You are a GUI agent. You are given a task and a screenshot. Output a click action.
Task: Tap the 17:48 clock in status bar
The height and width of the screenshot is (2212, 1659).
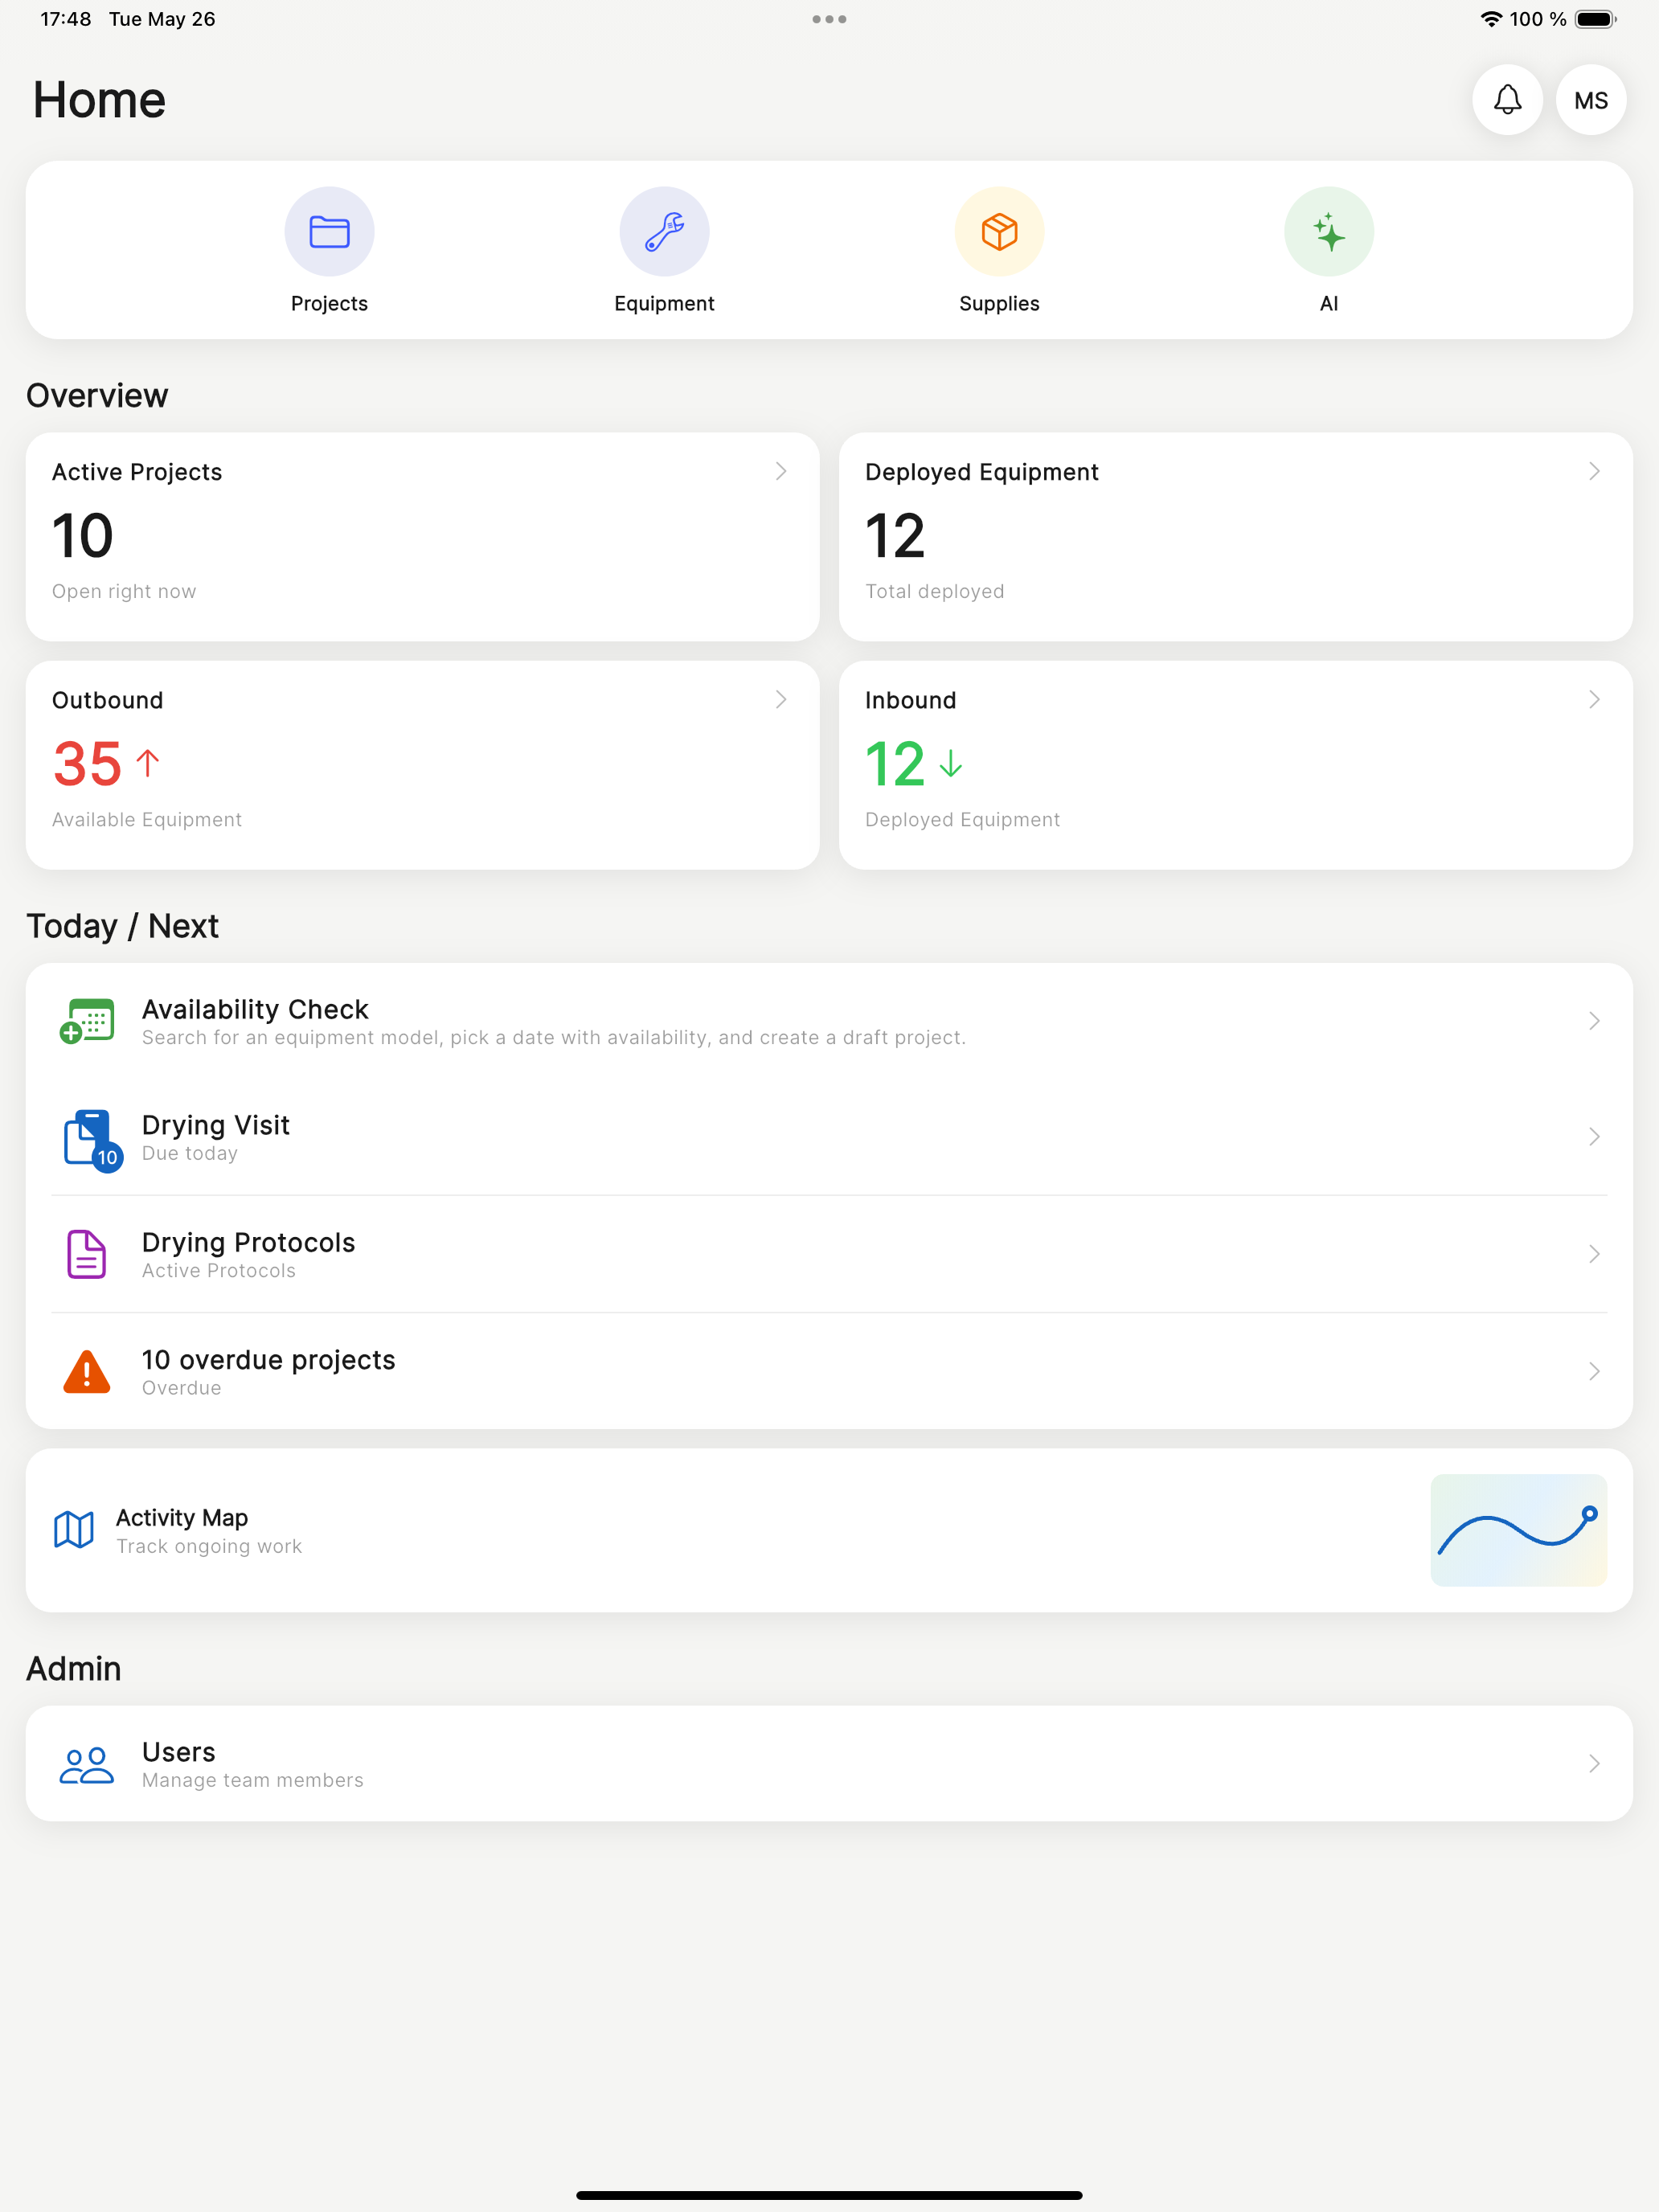coord(65,19)
